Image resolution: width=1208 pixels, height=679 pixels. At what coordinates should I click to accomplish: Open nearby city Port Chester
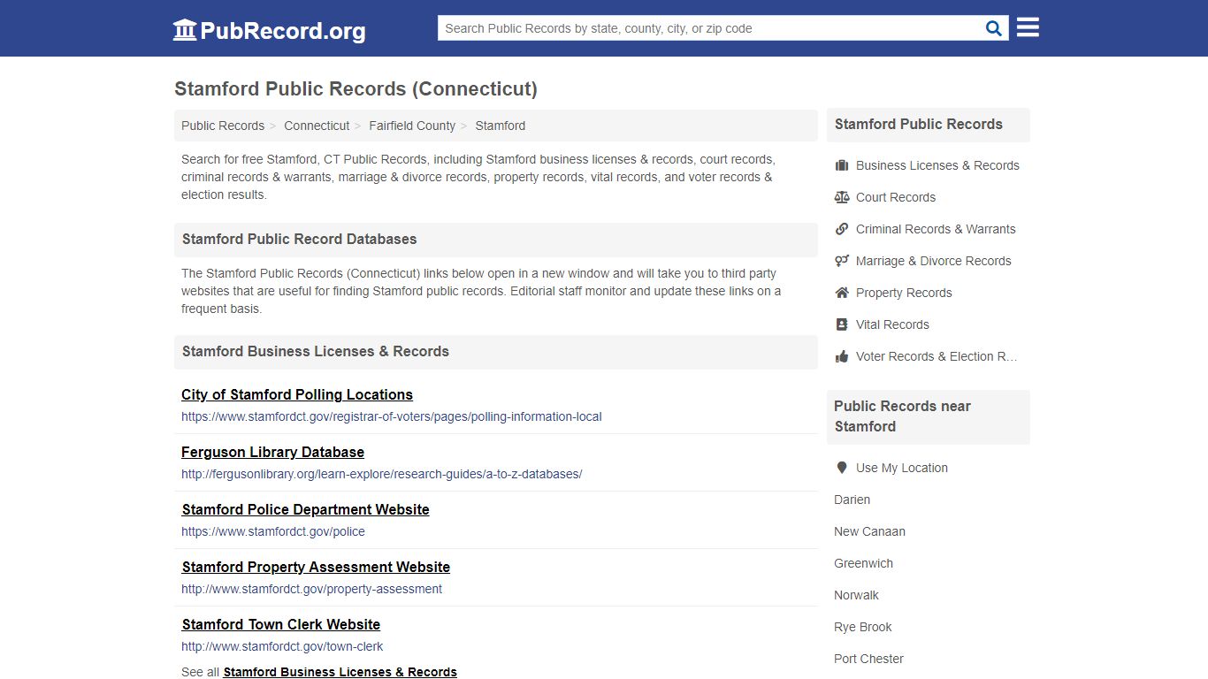pyautogui.click(x=868, y=659)
